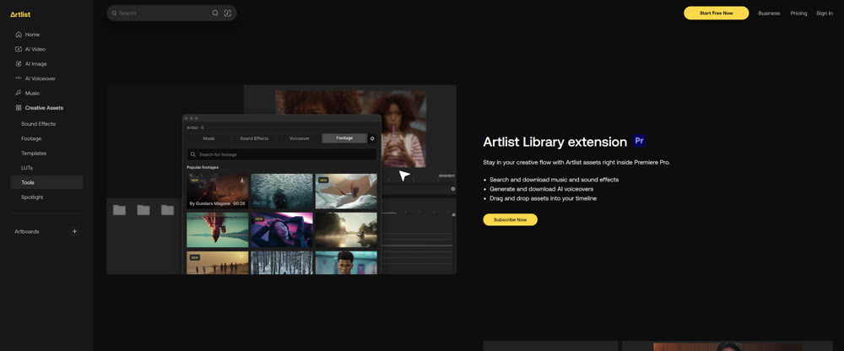This screenshot has height=351, width=844.
Task: Click the Subscribe Now button
Action: [x=510, y=219]
